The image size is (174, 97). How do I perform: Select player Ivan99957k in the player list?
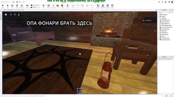click(x=148, y=20)
